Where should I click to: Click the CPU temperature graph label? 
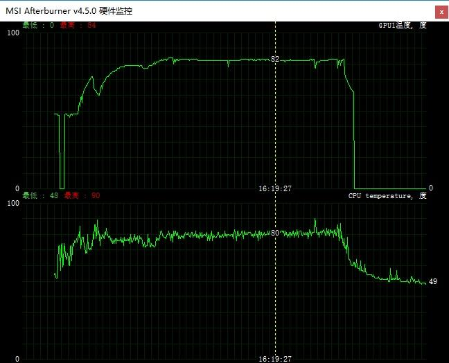pyautogui.click(x=387, y=196)
